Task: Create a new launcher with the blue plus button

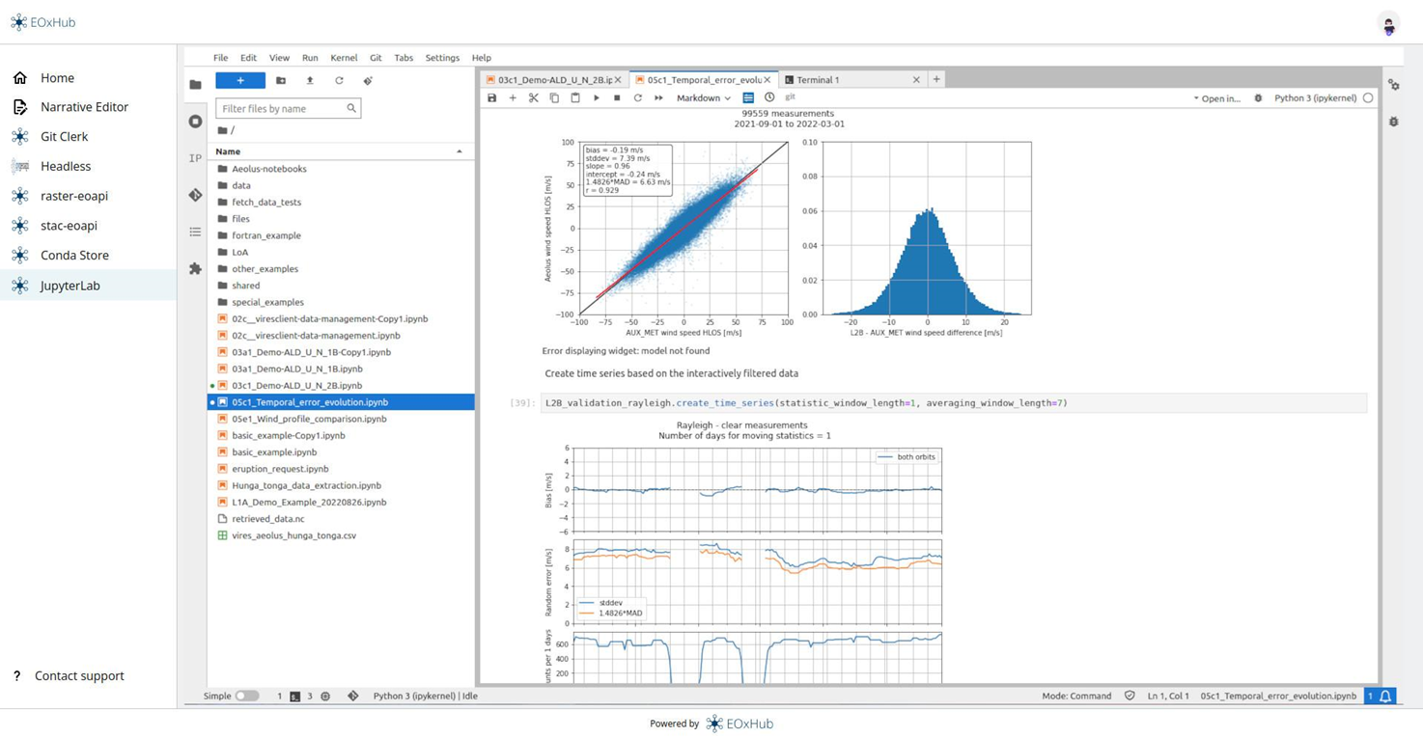Action: pyautogui.click(x=239, y=80)
